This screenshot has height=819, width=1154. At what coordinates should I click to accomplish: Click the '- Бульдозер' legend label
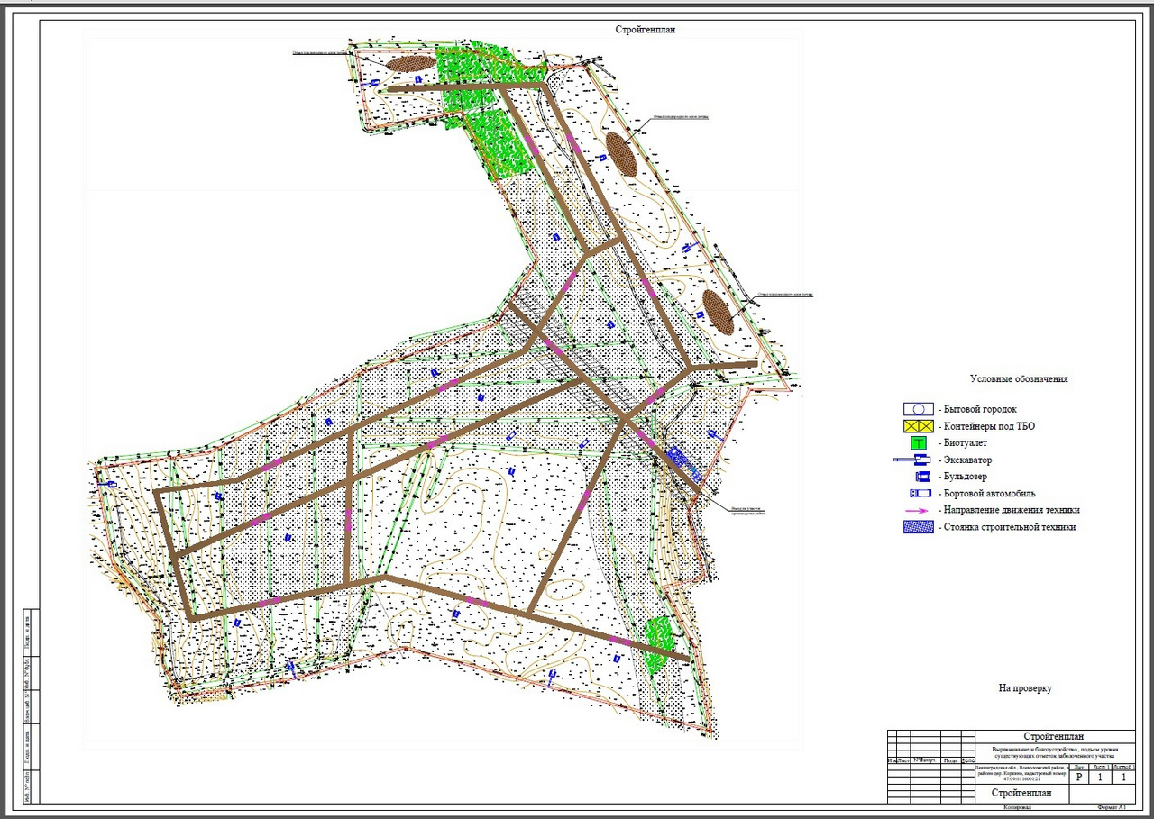click(x=962, y=477)
